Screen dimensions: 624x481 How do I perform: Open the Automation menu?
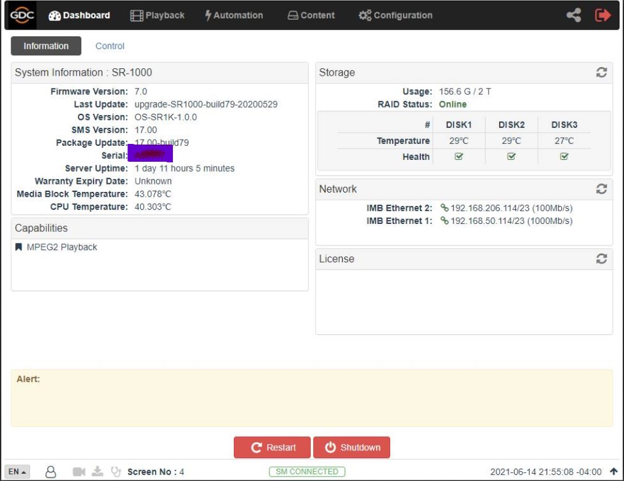pos(234,15)
